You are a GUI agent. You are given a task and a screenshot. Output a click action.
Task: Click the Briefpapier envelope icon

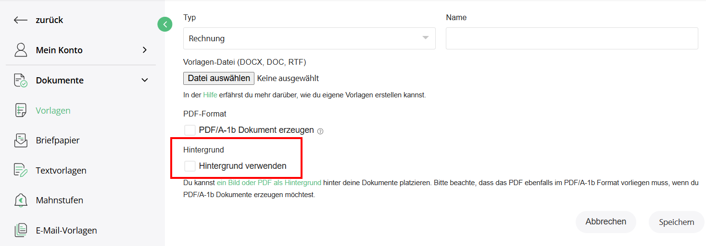[x=21, y=141]
